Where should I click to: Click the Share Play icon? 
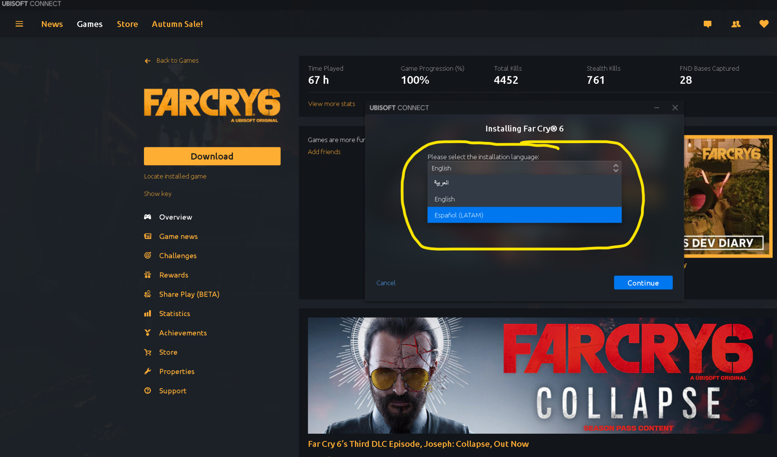(x=147, y=294)
